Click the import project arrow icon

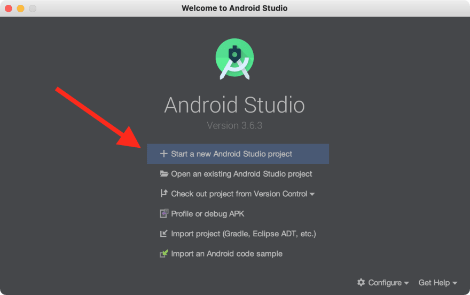coord(163,233)
